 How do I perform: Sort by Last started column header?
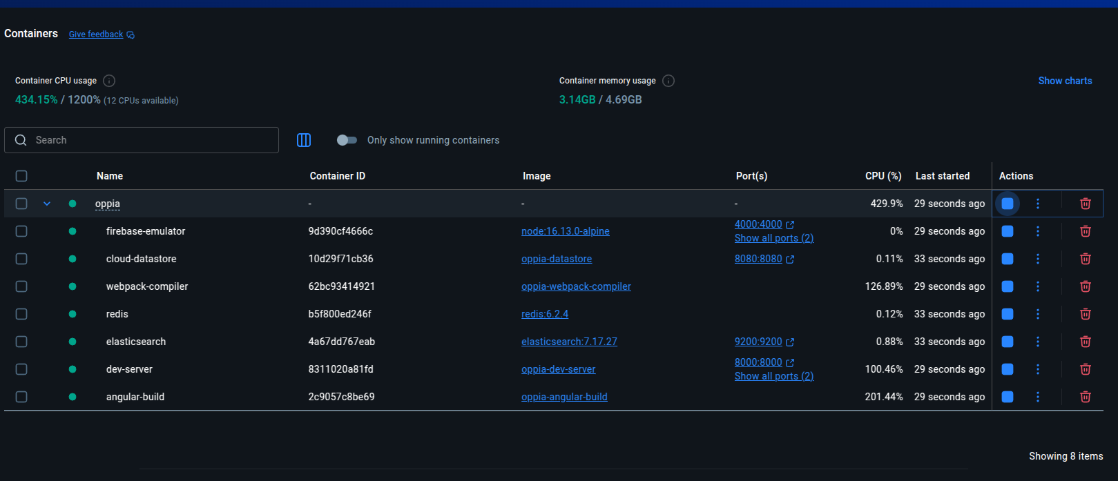click(x=942, y=176)
